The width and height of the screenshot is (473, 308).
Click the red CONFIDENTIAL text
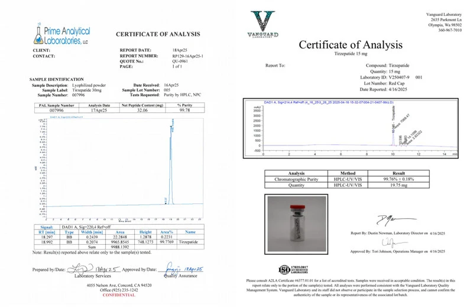click(119, 295)
